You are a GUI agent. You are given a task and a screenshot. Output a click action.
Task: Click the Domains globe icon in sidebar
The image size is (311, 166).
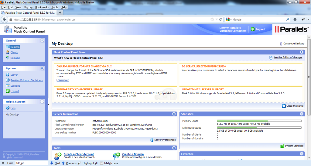click(8, 58)
